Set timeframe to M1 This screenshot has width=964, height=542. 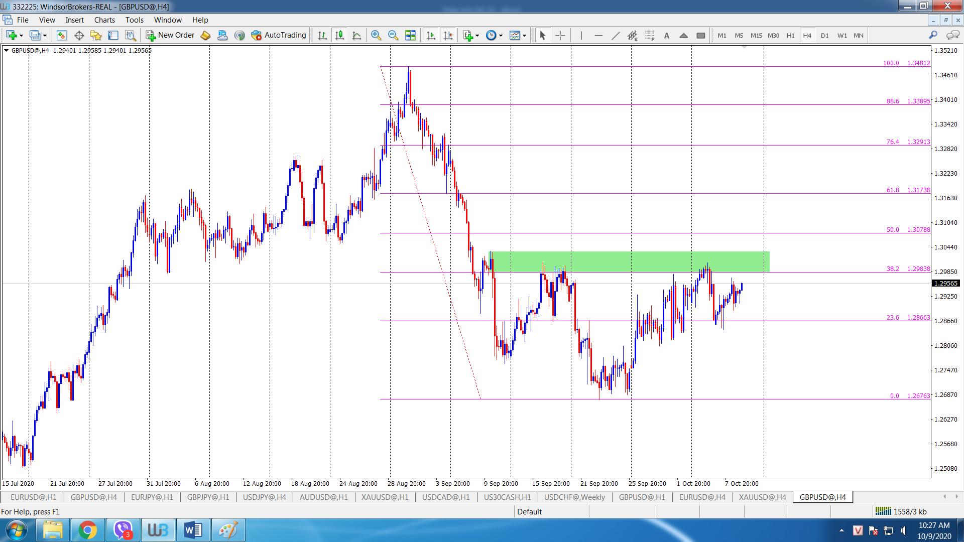pos(722,35)
